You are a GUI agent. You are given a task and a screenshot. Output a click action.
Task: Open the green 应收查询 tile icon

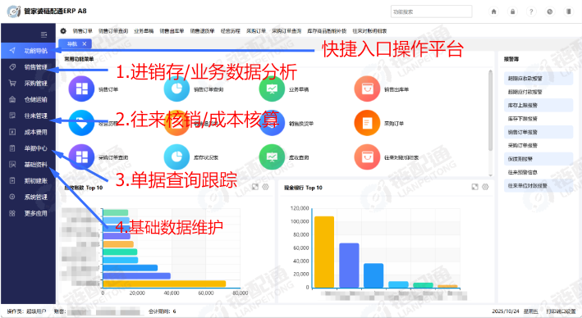272,157
